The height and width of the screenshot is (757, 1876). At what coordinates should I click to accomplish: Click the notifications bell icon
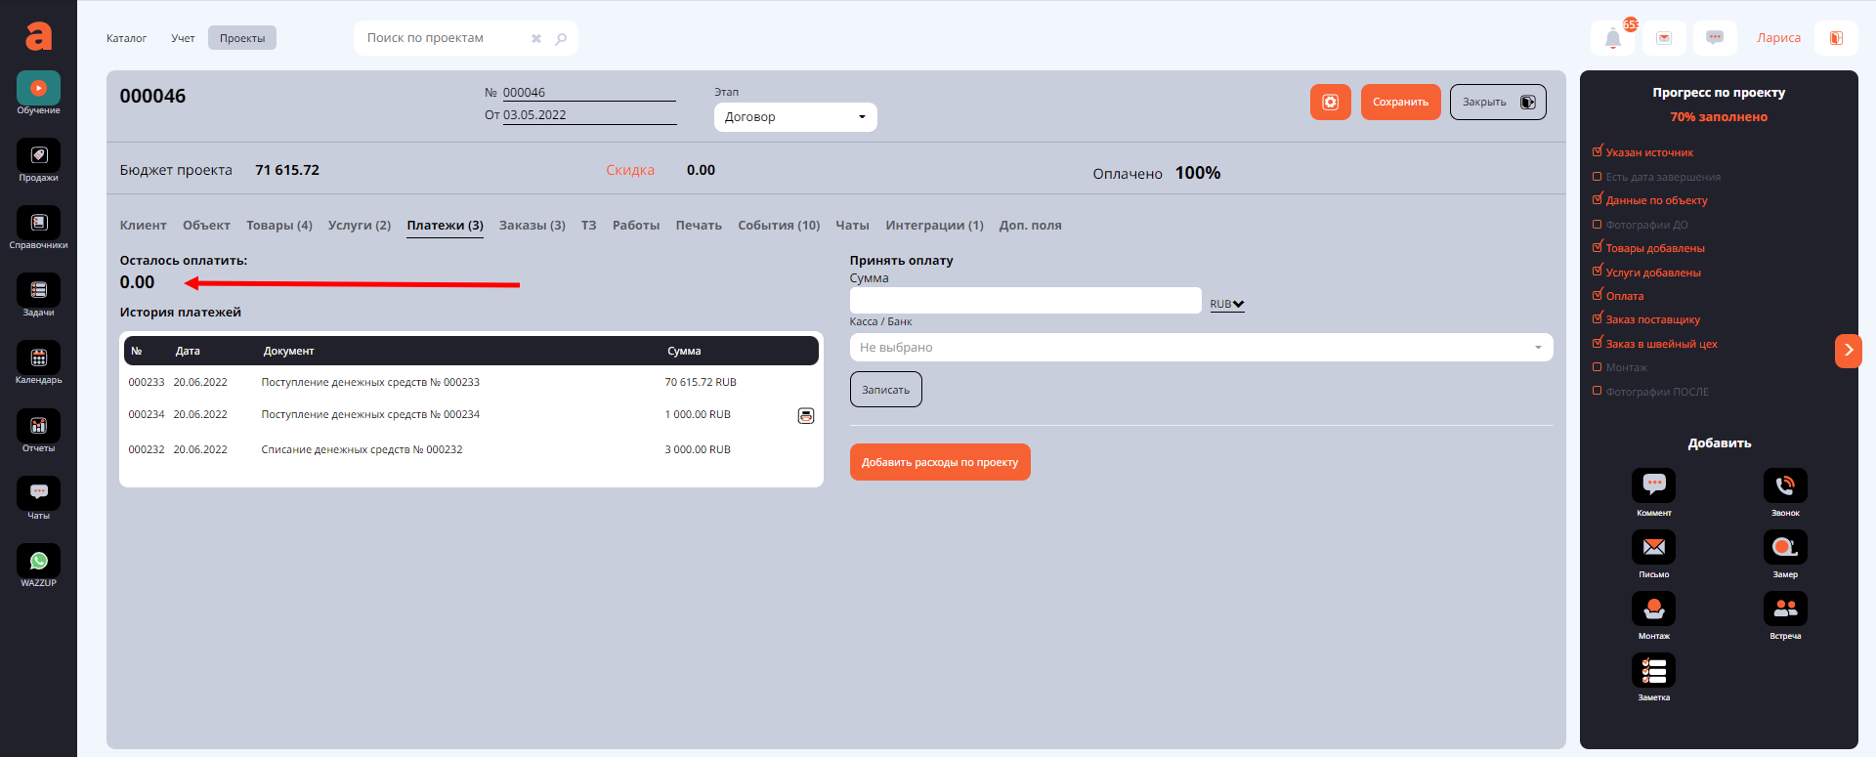pos(1612,39)
